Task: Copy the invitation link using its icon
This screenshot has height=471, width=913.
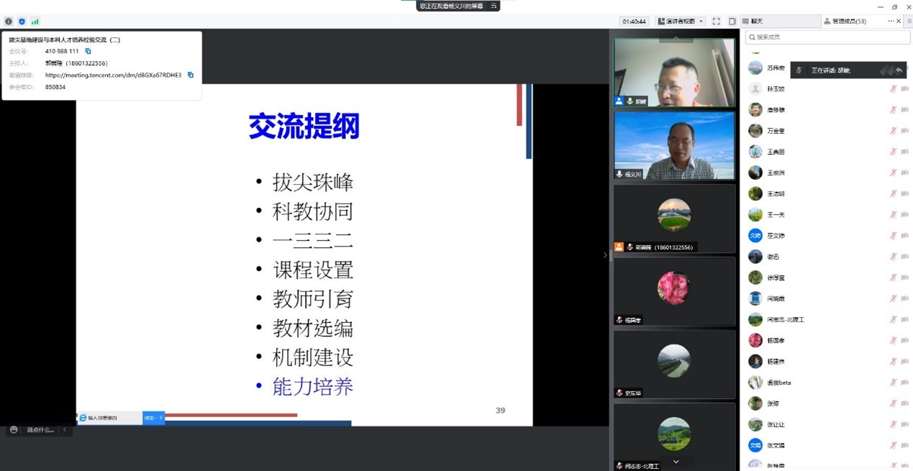Action: pyautogui.click(x=191, y=75)
